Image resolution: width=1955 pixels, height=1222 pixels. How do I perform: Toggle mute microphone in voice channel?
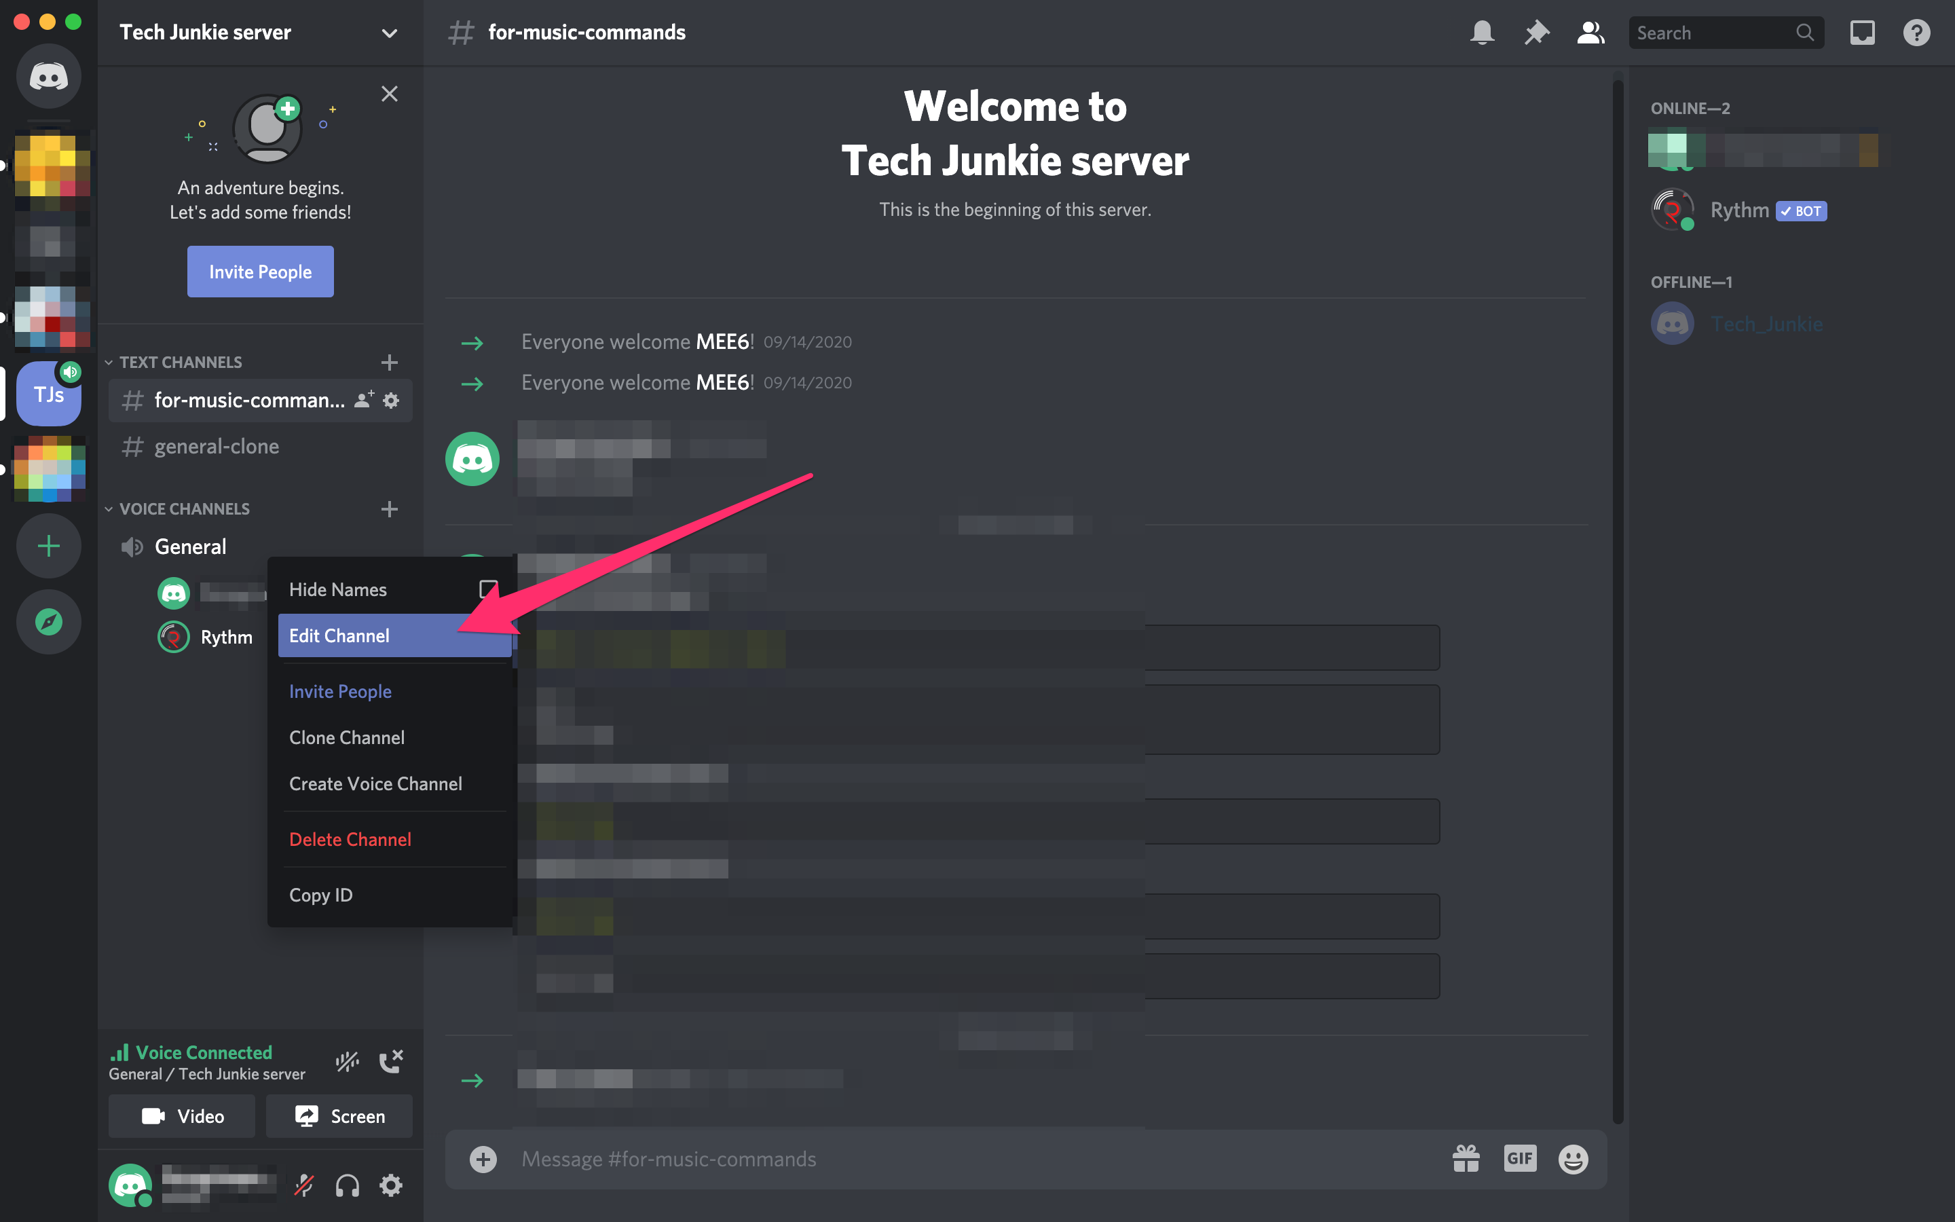point(303,1185)
